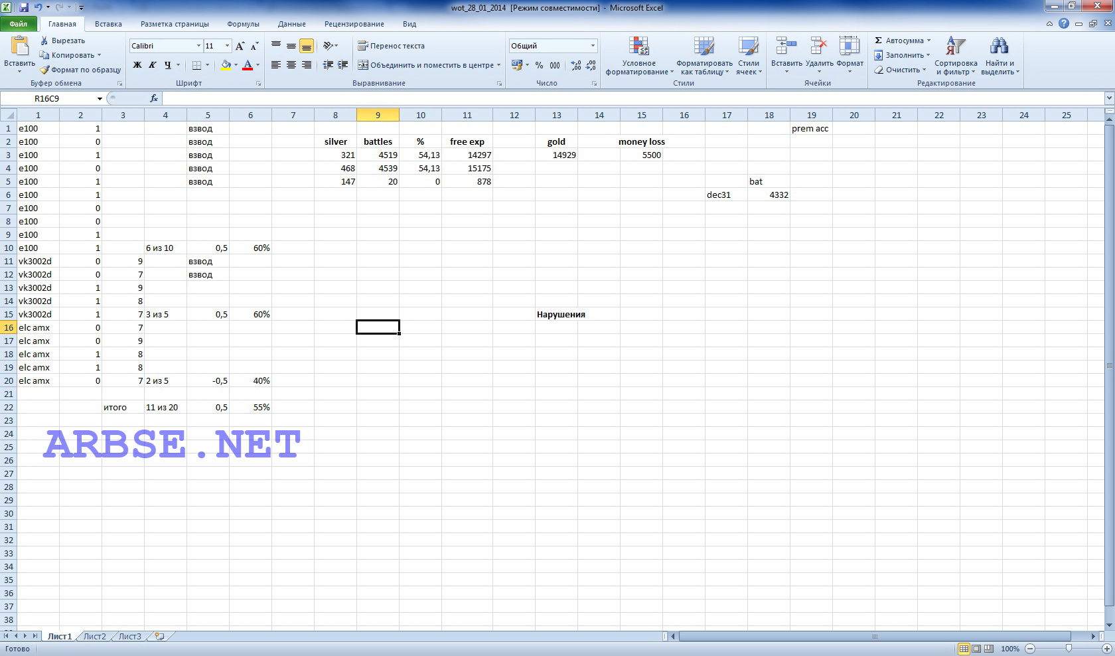Open Find and Select (Найти и выделить)
Screen dimensions: 1115x656
(x=1000, y=56)
